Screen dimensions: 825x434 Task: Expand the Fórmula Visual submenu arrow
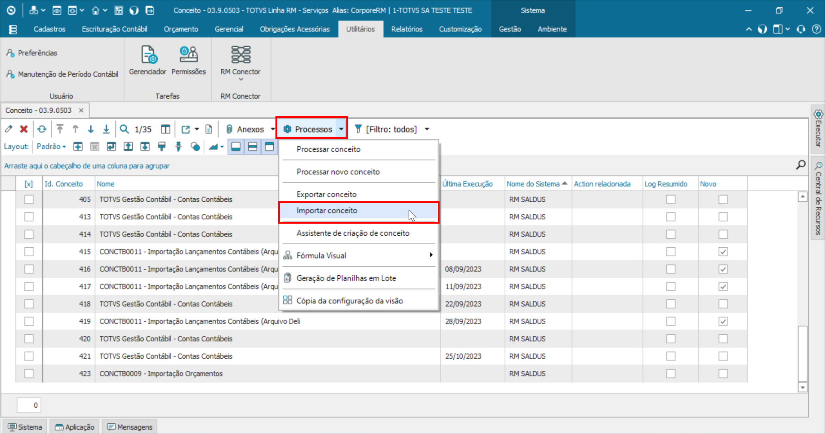click(431, 255)
